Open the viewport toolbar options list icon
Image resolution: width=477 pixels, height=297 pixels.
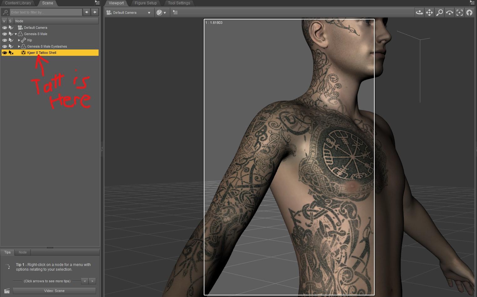click(175, 13)
